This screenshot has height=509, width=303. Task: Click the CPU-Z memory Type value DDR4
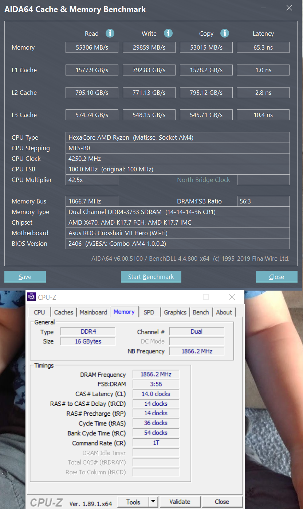click(88, 331)
